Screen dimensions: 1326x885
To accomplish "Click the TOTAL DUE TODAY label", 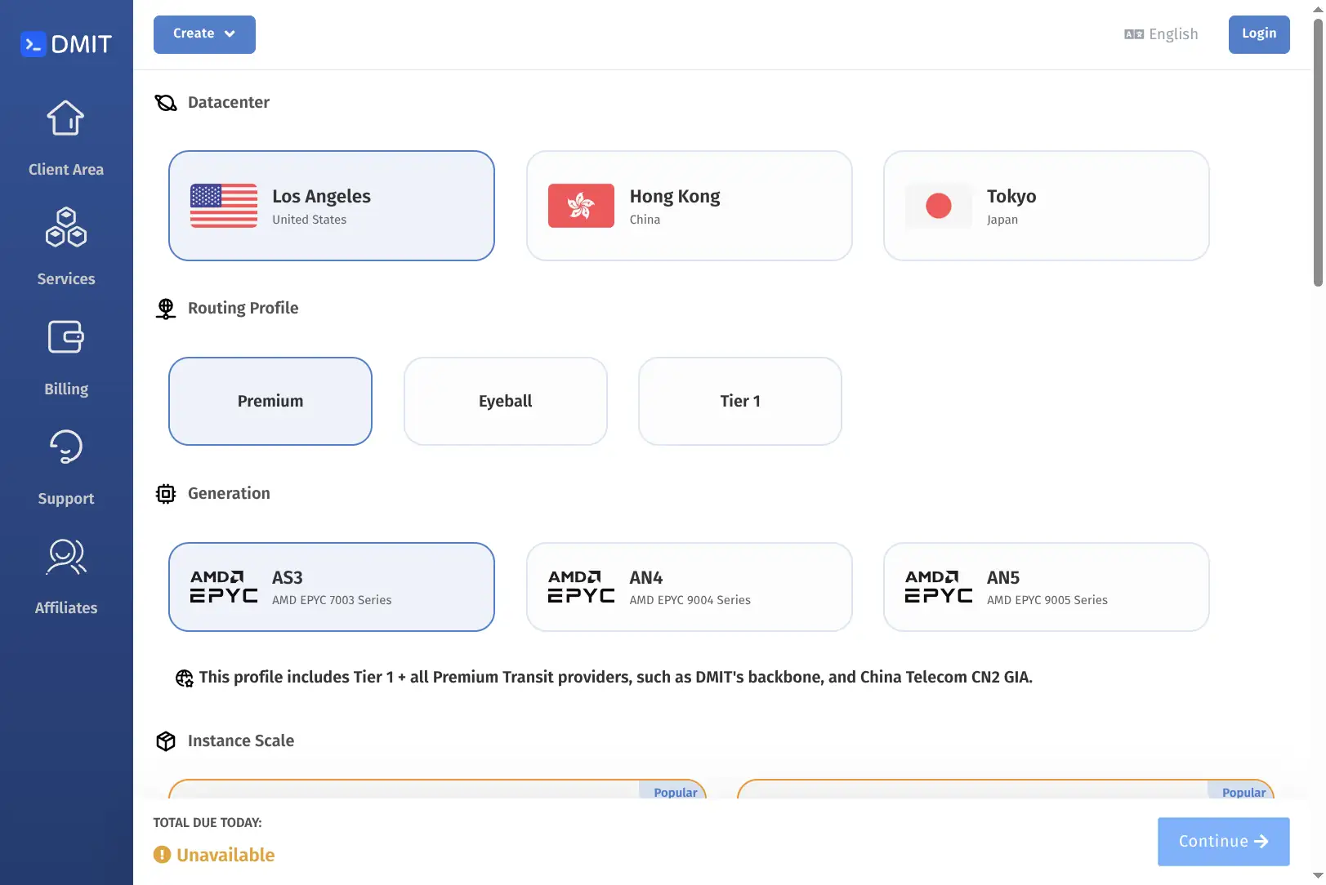I will coord(208,823).
